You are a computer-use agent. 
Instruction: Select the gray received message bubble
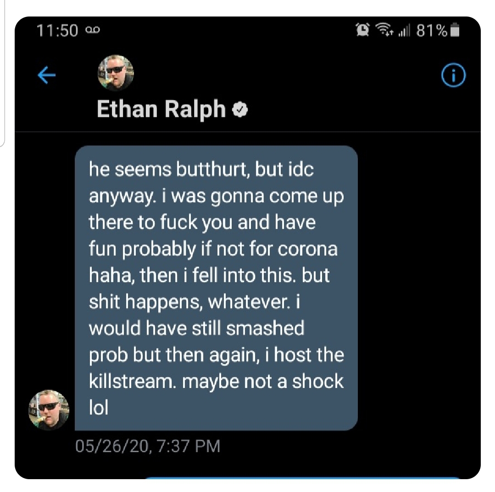[216, 288]
